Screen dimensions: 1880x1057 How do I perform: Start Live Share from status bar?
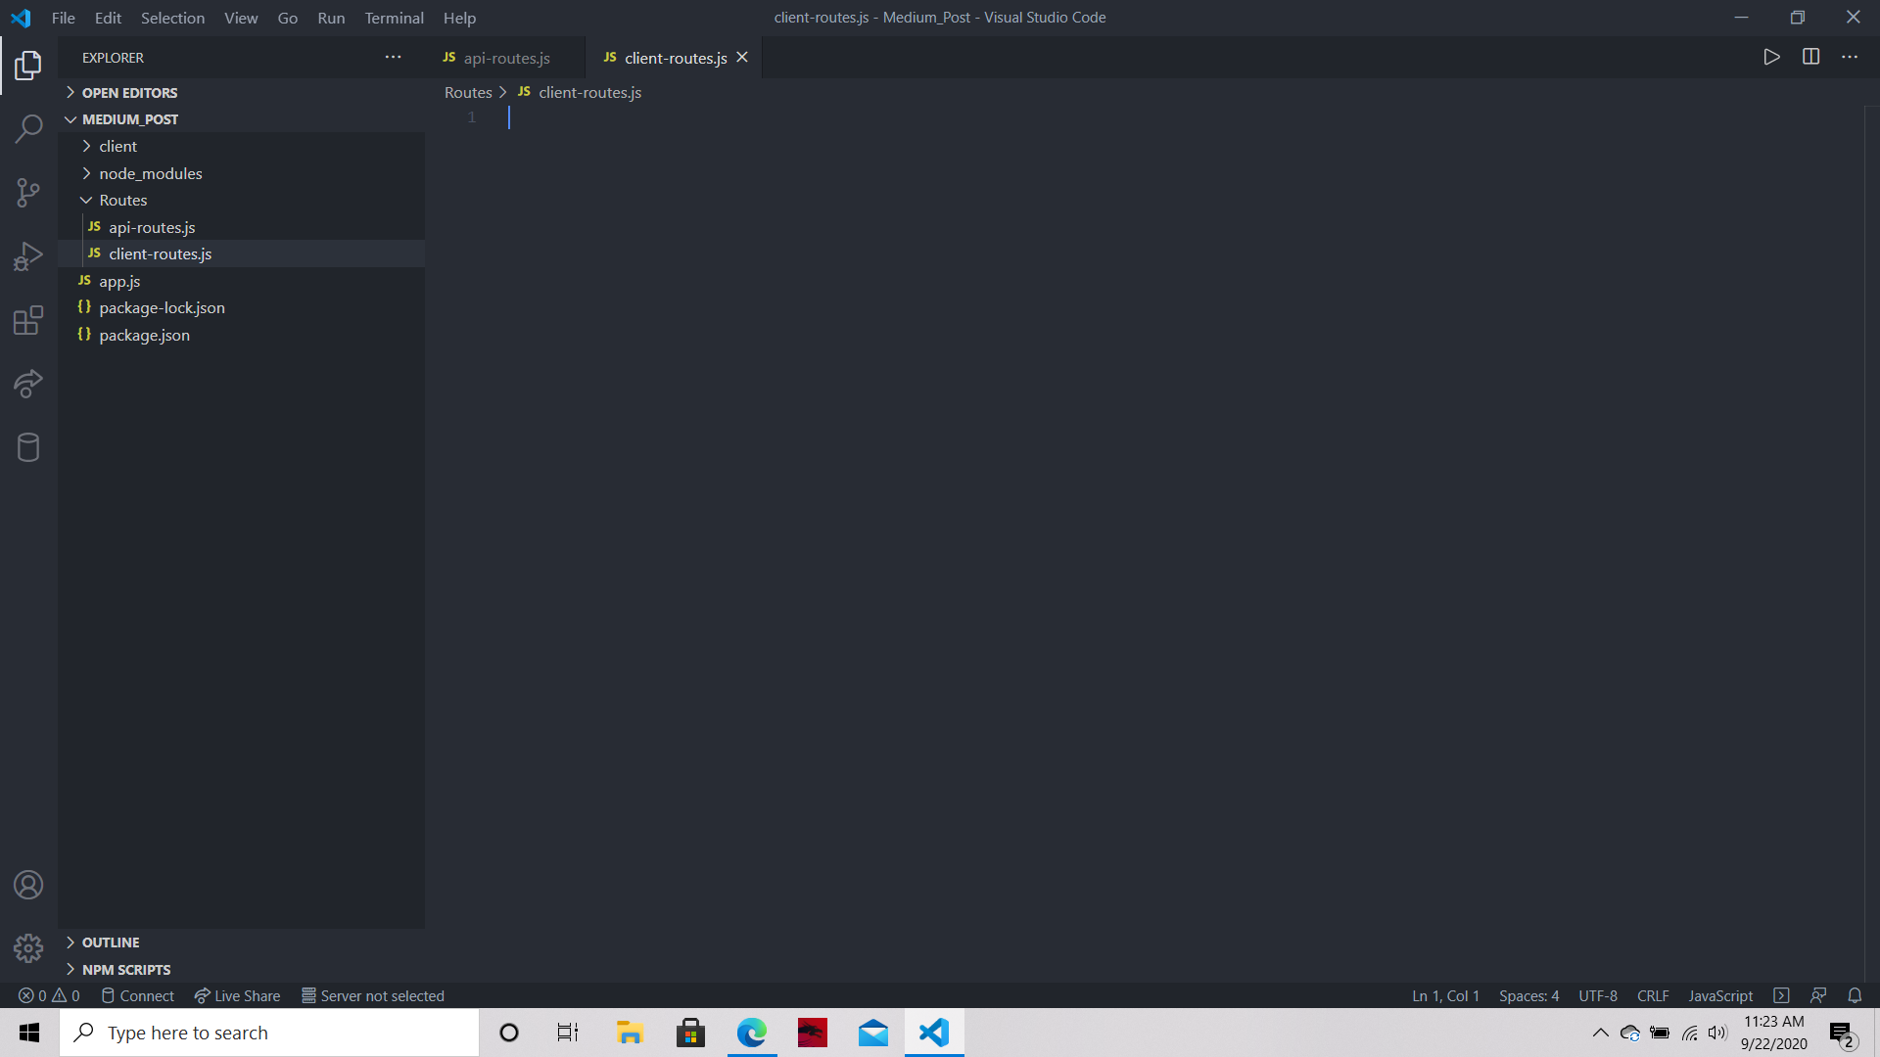[237, 995]
